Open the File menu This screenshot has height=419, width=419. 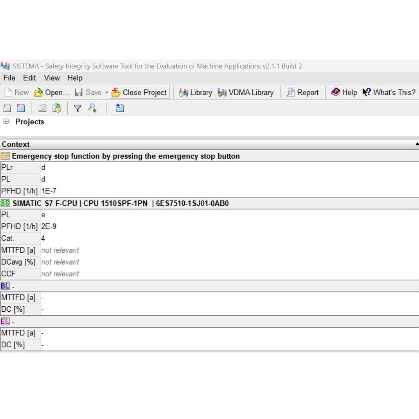(9, 78)
